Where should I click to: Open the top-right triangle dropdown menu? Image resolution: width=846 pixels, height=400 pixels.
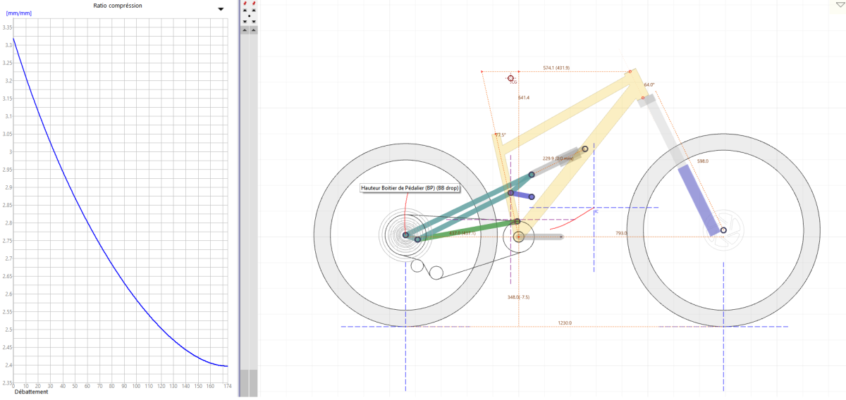coord(839,4)
